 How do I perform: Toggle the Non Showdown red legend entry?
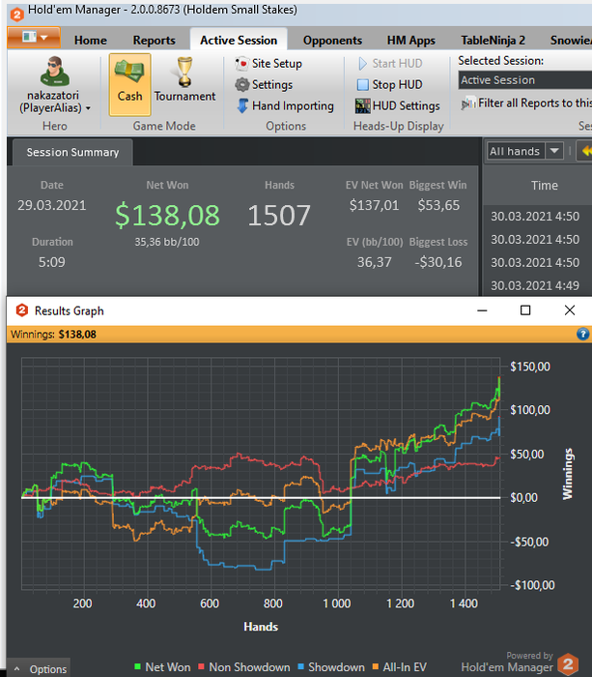tap(244, 667)
